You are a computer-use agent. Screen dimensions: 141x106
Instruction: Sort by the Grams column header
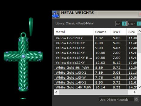102,32
